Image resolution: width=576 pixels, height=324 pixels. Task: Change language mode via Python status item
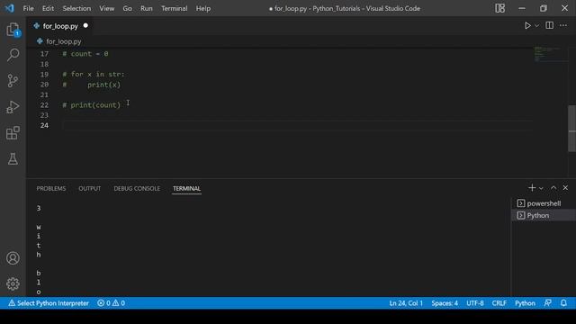525,303
